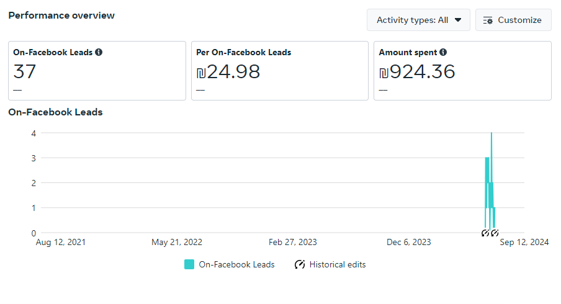Select the Per On-Facebook Leads card
The width and height of the screenshot is (561, 304).
point(280,71)
